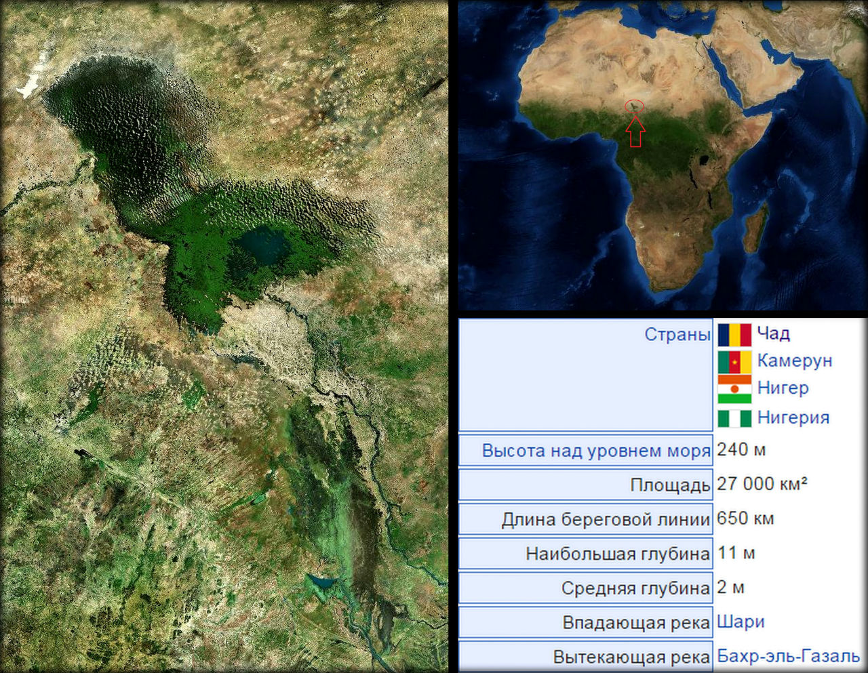The width and height of the screenshot is (868, 673).
Task: Click the Chad flag icon
Action: coord(734,335)
